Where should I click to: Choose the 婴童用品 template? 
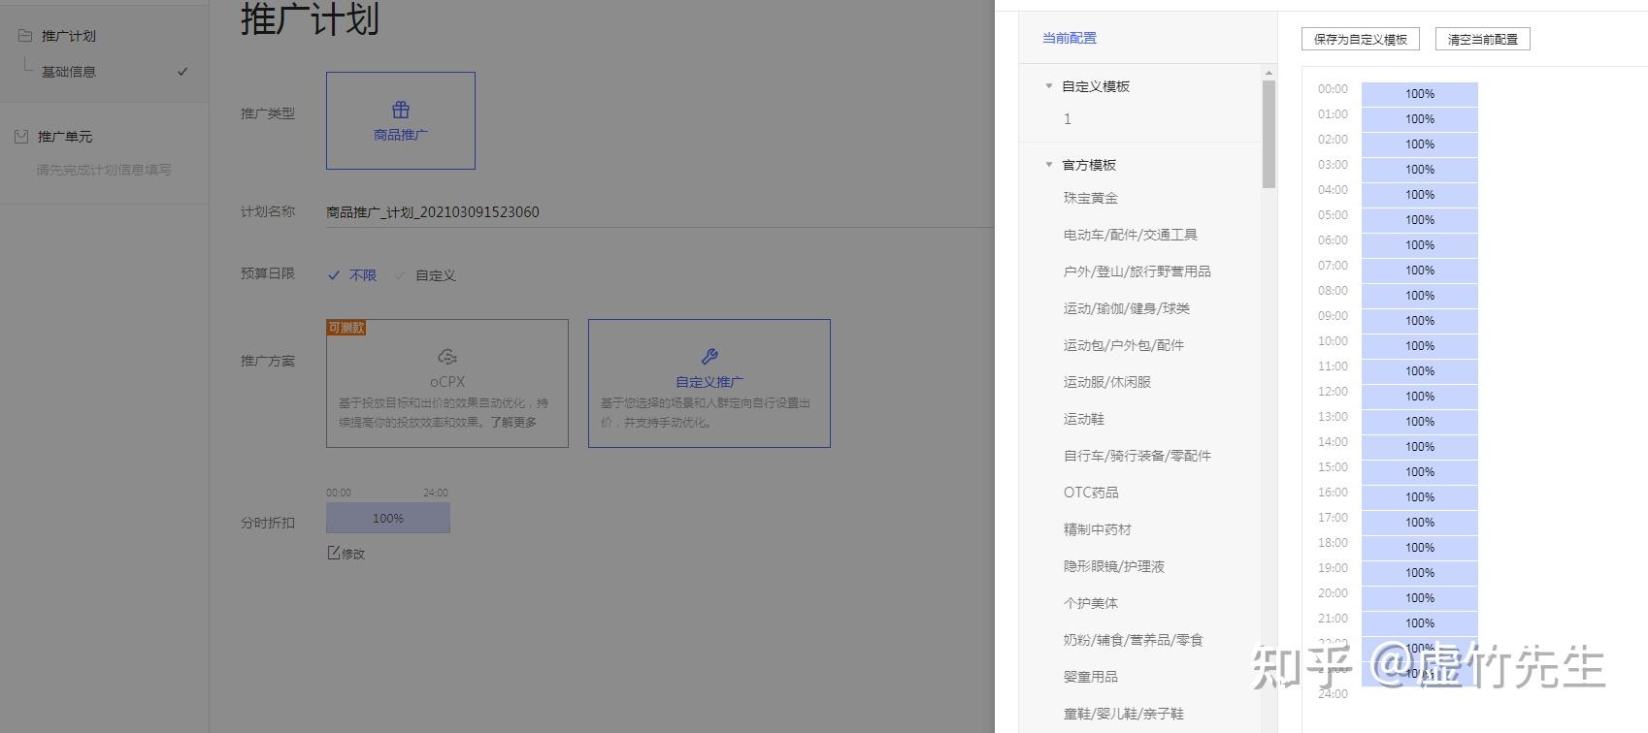point(1091,677)
